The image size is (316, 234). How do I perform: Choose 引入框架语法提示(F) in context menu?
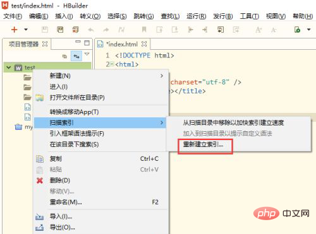(x=101, y=134)
